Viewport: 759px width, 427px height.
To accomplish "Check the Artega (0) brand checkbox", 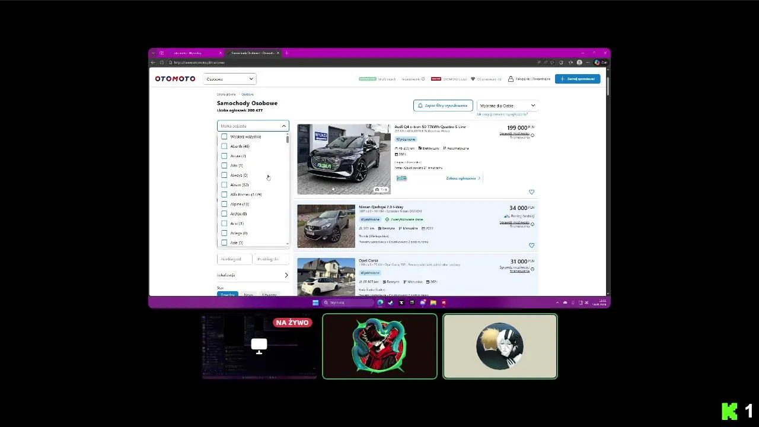I will pos(224,232).
